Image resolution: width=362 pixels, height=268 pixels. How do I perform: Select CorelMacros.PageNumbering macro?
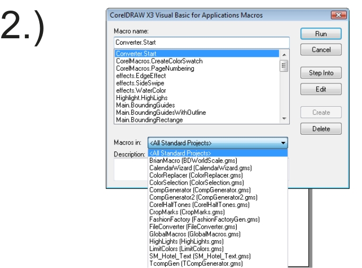[x=197, y=69]
